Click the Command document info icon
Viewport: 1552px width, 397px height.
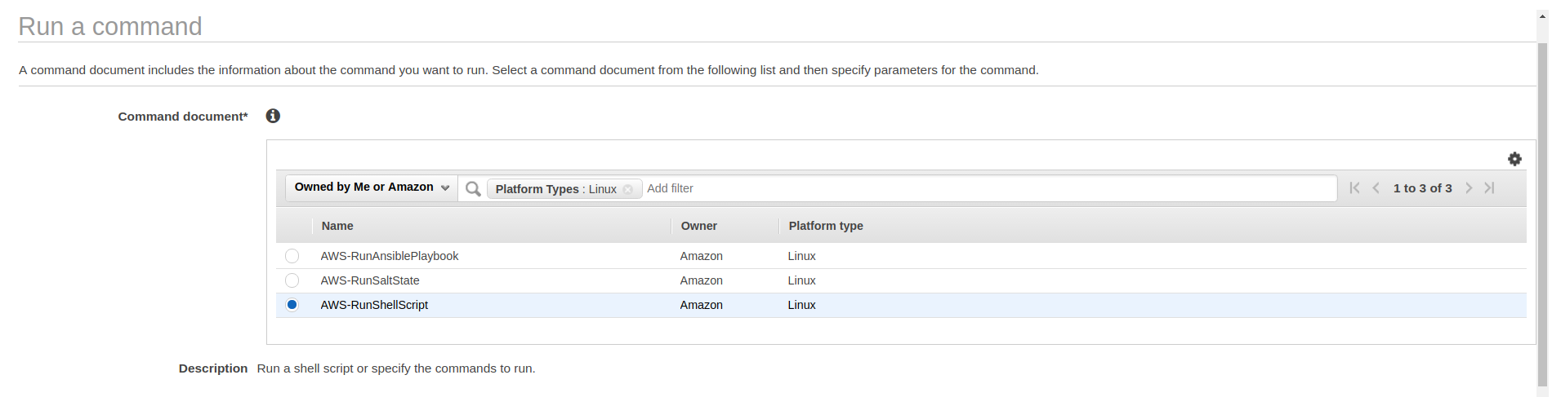tap(273, 116)
